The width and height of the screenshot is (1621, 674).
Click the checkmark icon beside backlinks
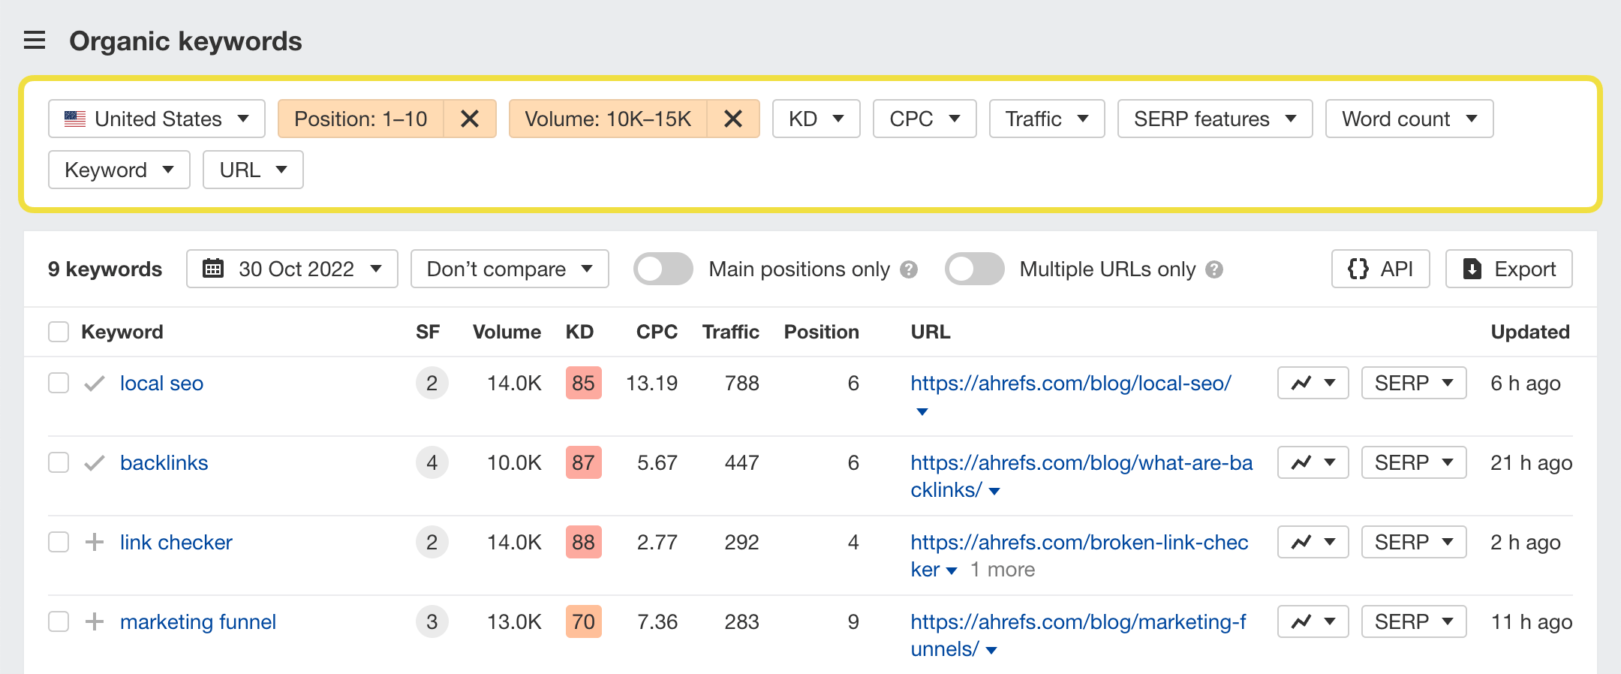coord(95,463)
